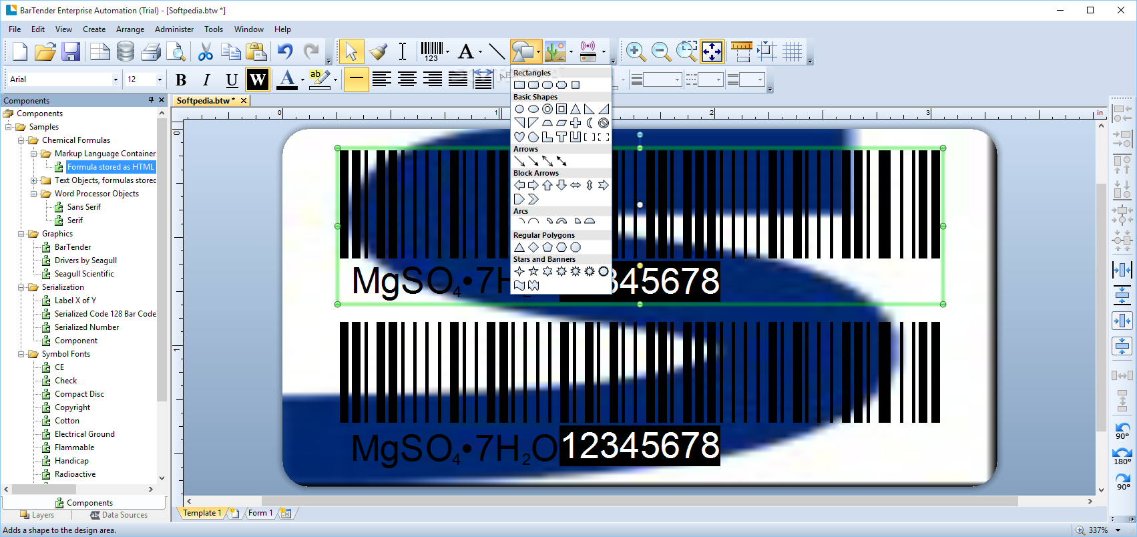Open a file with the folder icon
This screenshot has height=537, width=1137.
click(x=45, y=51)
